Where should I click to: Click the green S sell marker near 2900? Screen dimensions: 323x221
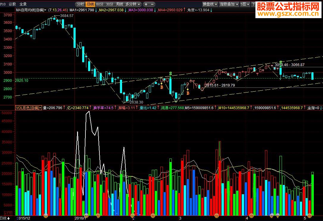(170, 73)
